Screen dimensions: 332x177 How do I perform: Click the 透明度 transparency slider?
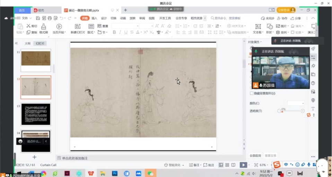[x=291, y=111]
